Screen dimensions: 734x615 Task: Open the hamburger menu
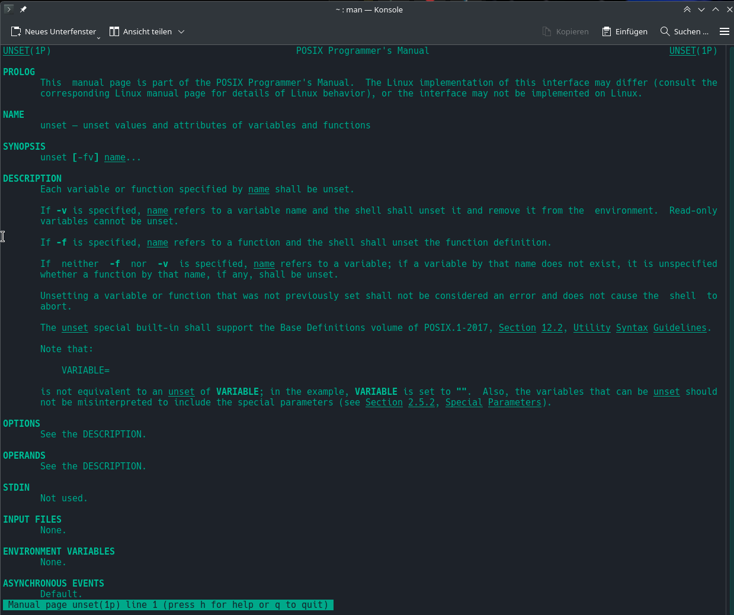click(724, 31)
